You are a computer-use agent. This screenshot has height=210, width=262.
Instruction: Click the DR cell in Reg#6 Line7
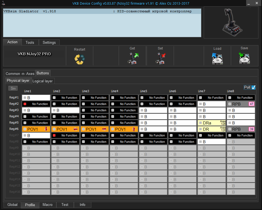pyautogui.click(x=212, y=129)
